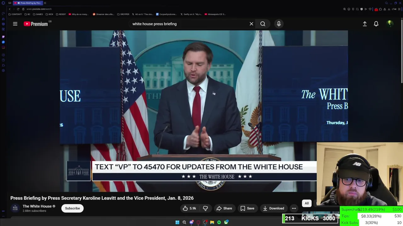Open browser downloads toolbar icon

389,9
